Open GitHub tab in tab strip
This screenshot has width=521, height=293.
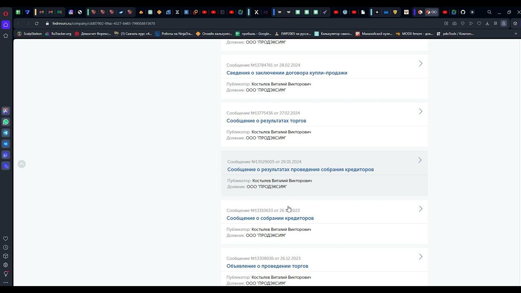(x=463, y=12)
